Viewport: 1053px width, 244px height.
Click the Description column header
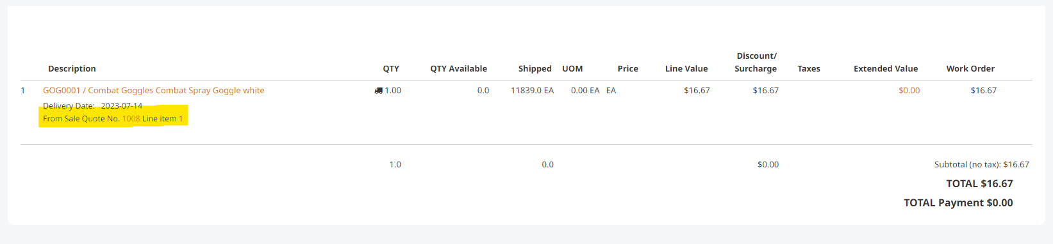[72, 69]
